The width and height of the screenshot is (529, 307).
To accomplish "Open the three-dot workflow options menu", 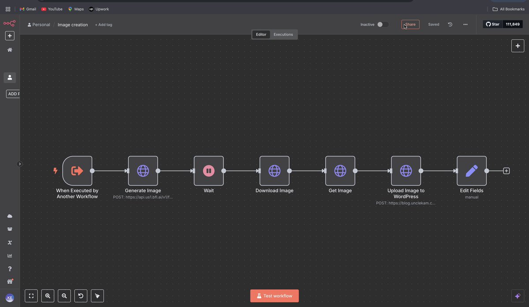I will (x=465, y=24).
